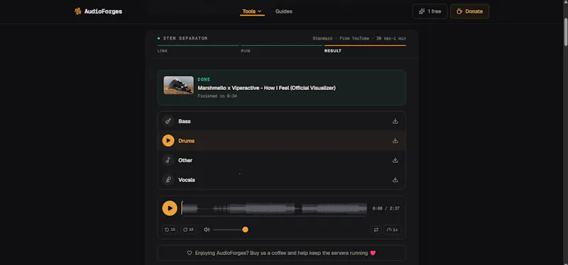Image resolution: width=568 pixels, height=265 pixels.
Task: Click the Vocals microphone icon
Action: coord(168,180)
